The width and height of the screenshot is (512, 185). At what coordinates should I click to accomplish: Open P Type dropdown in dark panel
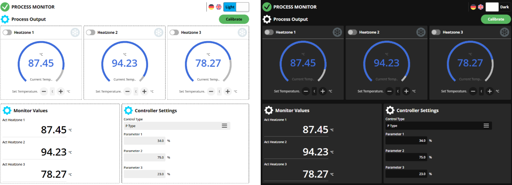(438, 125)
